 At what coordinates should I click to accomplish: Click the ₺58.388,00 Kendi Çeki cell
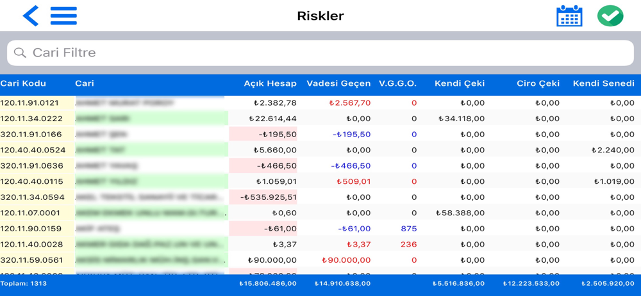[x=460, y=213]
